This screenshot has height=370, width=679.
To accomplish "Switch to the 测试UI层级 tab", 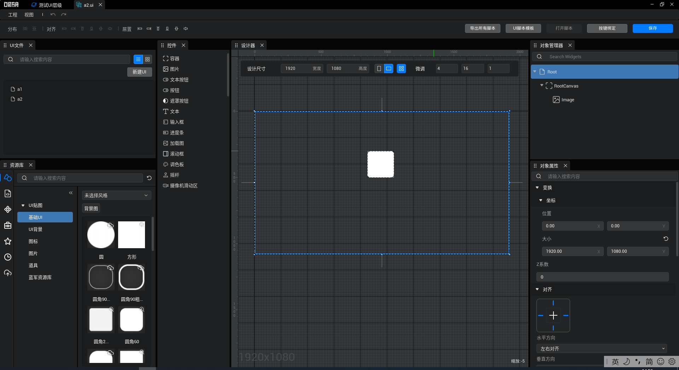I will pyautogui.click(x=47, y=5).
